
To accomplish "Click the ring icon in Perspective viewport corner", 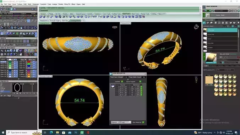I will pos(196,27).
